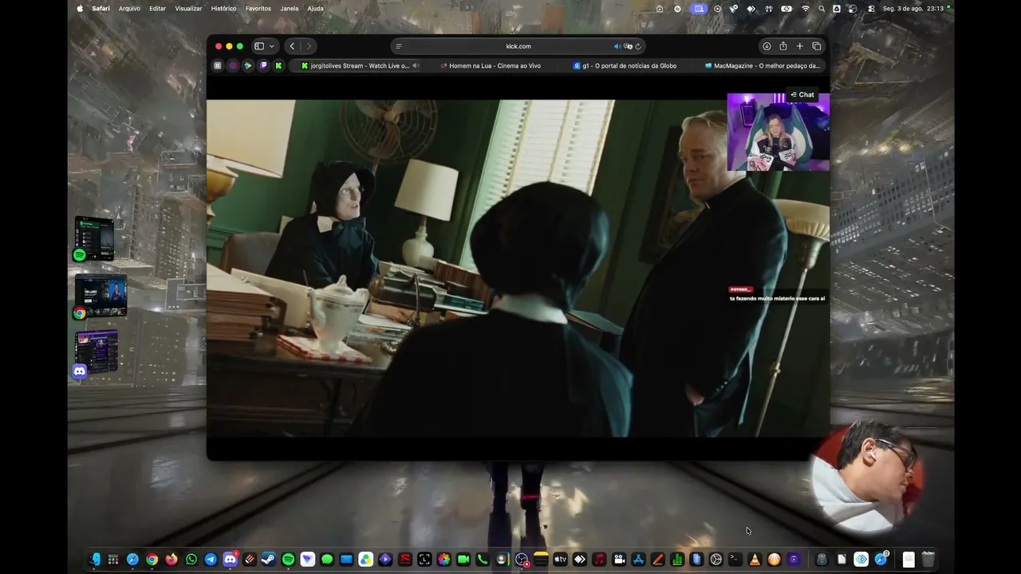This screenshot has width=1021, height=574.
Task: Open Firefox from the Dock
Action: [171, 560]
